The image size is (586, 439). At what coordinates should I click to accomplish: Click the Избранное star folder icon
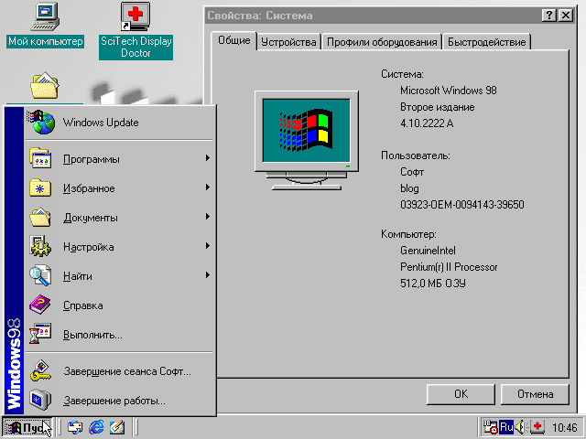(x=40, y=187)
